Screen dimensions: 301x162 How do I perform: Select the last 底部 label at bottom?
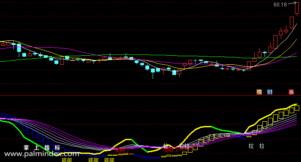pyautogui.click(x=109, y=160)
